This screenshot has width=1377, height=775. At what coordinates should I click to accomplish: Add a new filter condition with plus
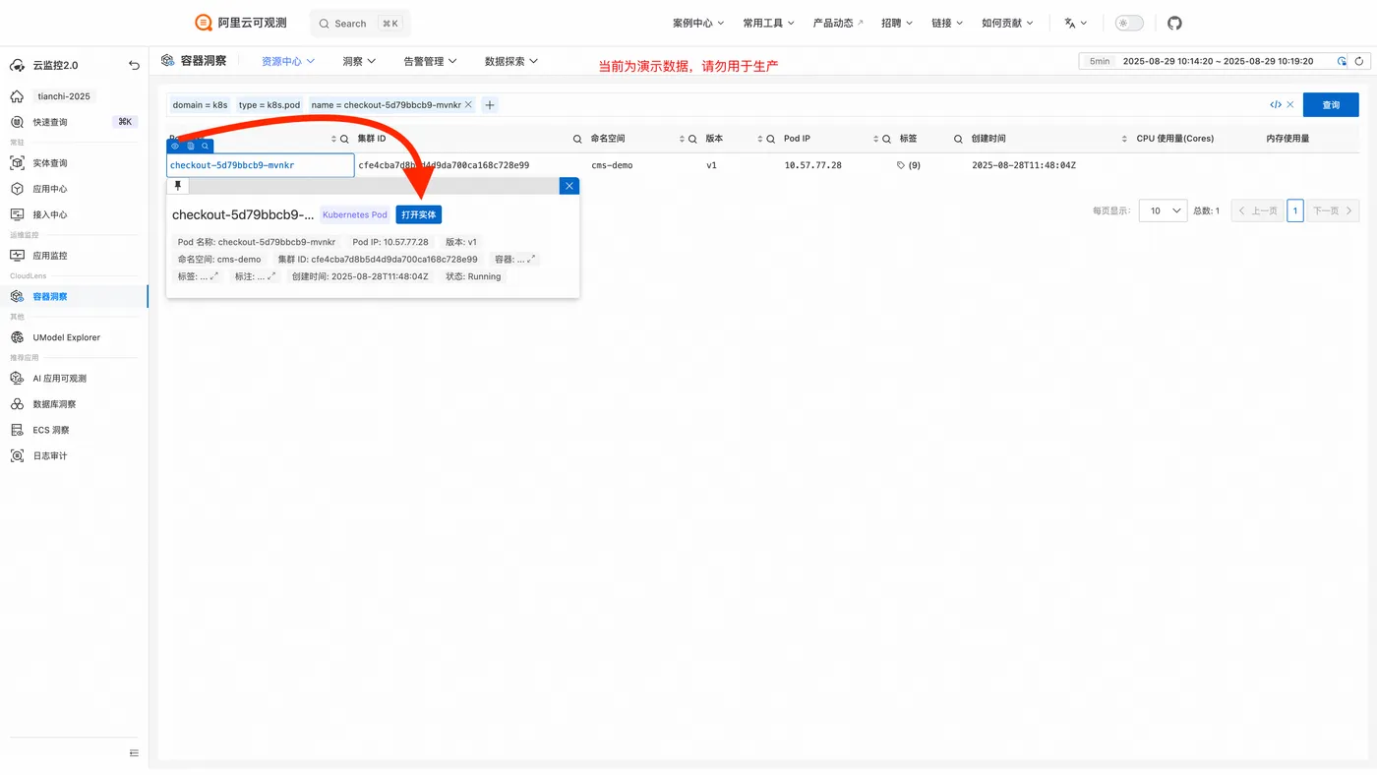(490, 105)
